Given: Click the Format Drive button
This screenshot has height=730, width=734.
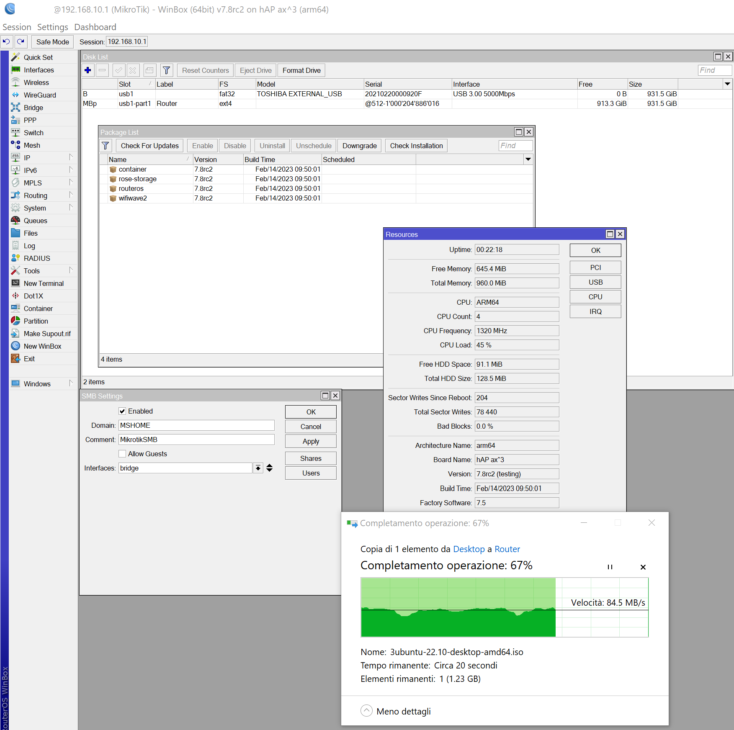Looking at the screenshot, I should coord(301,70).
